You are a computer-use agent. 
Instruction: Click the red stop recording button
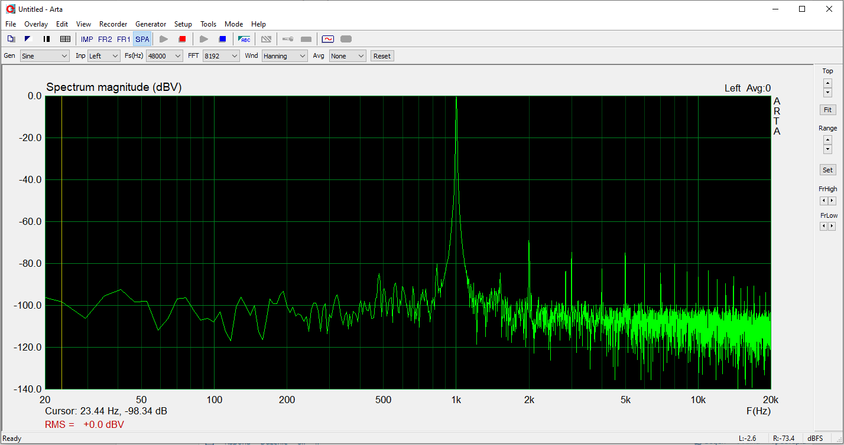point(182,39)
